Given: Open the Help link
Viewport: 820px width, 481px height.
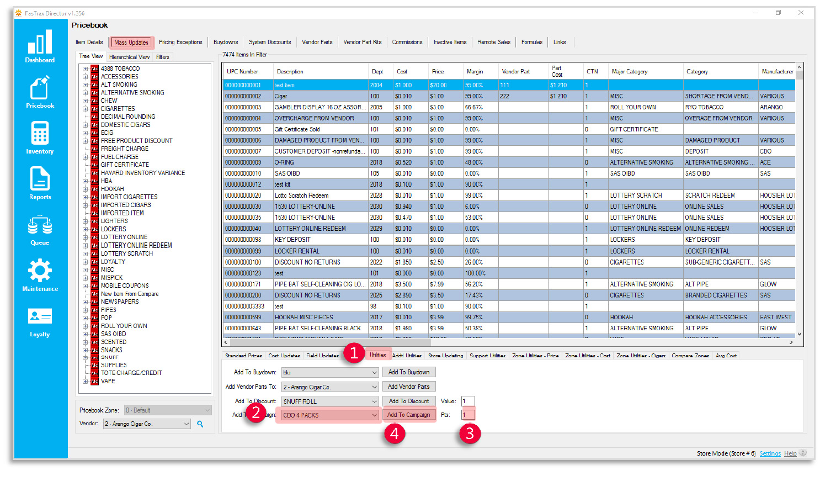Looking at the screenshot, I should click(x=790, y=453).
